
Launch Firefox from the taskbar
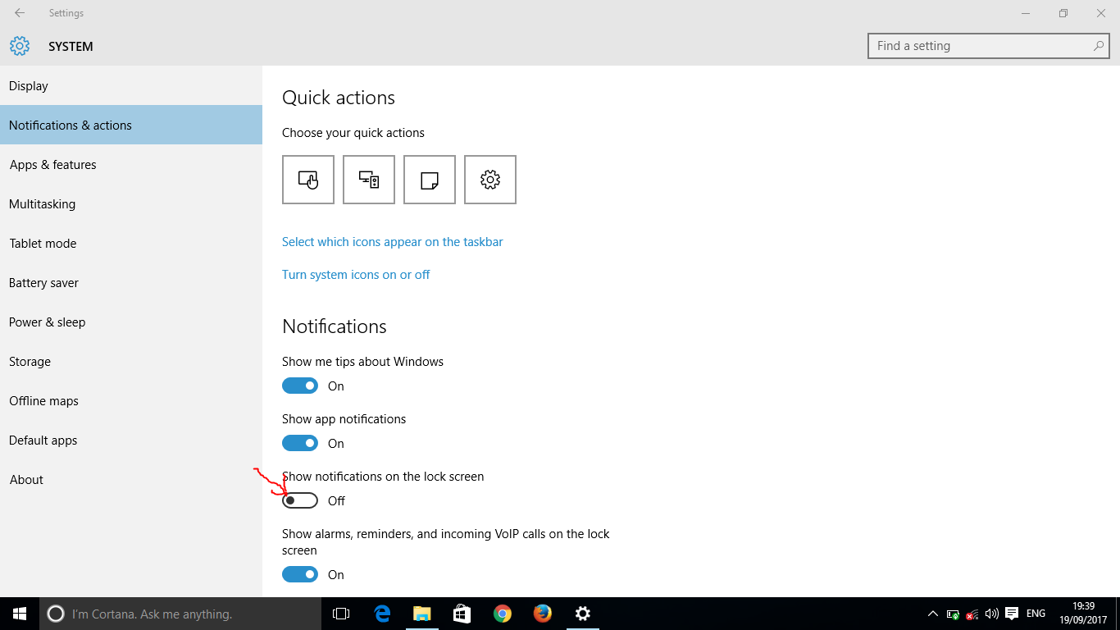pyautogui.click(x=542, y=614)
